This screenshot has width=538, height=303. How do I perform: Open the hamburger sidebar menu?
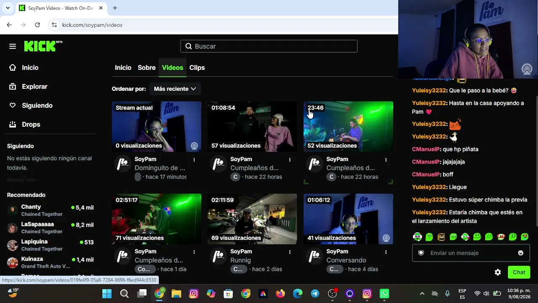tap(13, 46)
